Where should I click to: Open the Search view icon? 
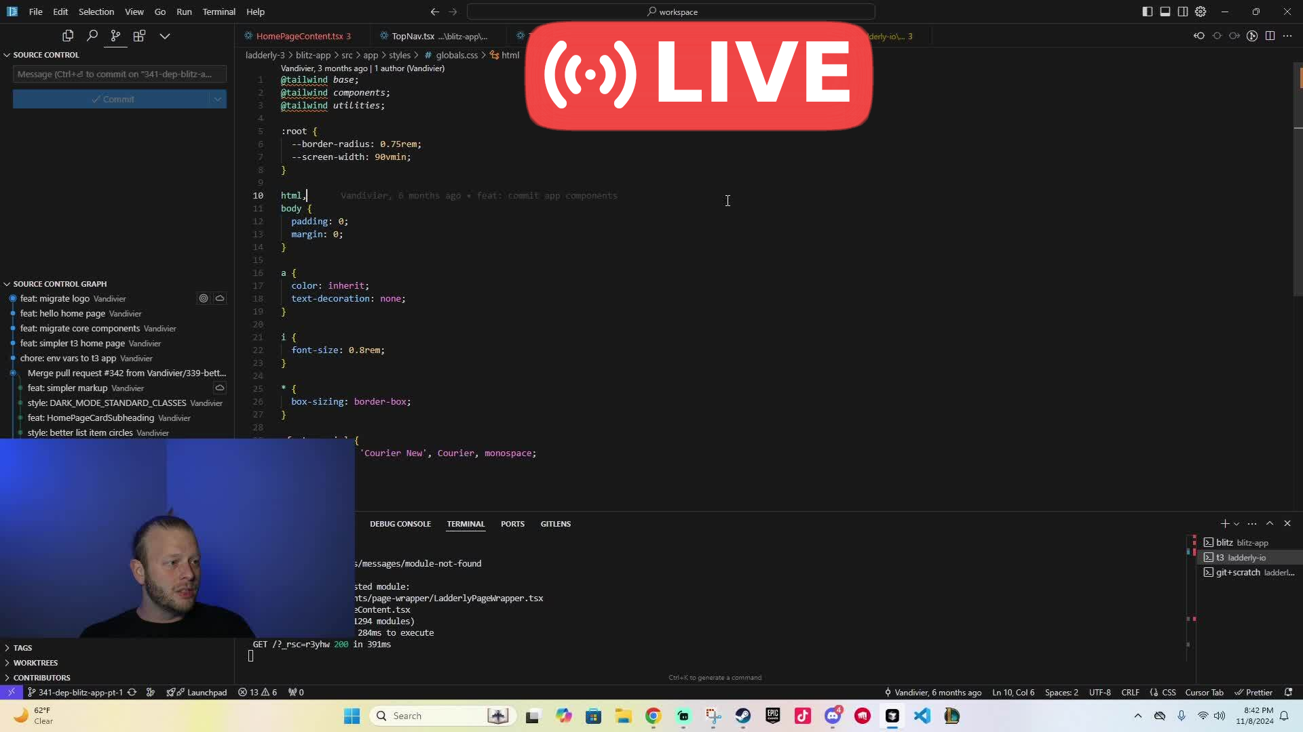click(92, 36)
